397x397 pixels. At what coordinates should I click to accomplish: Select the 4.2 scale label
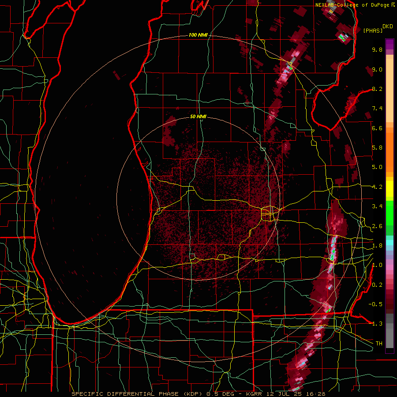[377, 187]
